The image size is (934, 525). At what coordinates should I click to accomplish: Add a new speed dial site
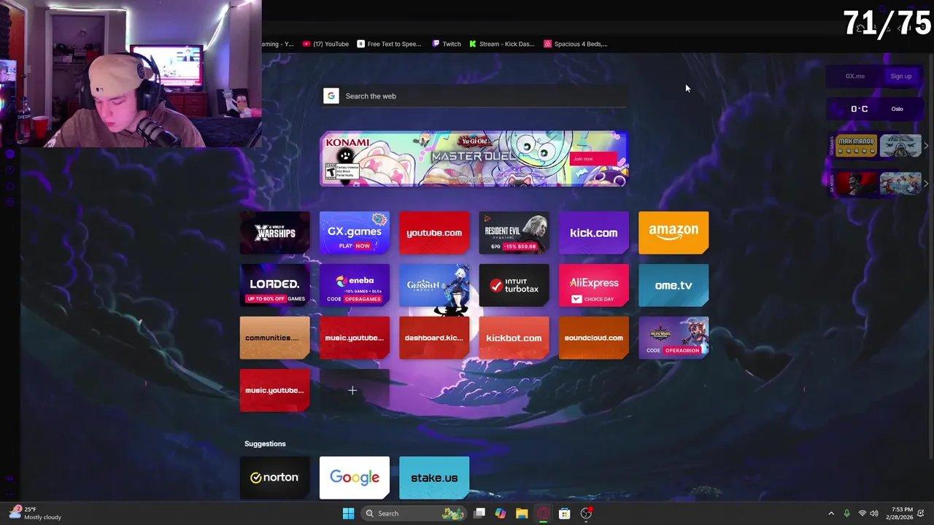pos(354,391)
